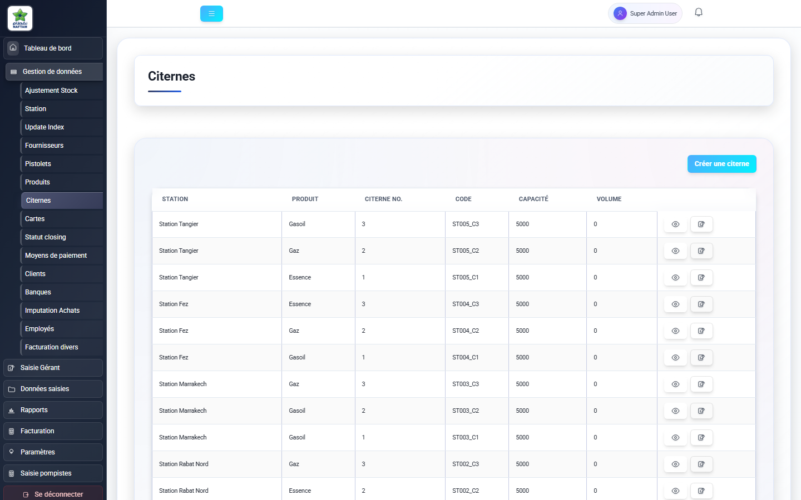Image resolution: width=801 pixels, height=500 pixels.
Task: Open Ajustement Stock page
Action: [61, 91]
